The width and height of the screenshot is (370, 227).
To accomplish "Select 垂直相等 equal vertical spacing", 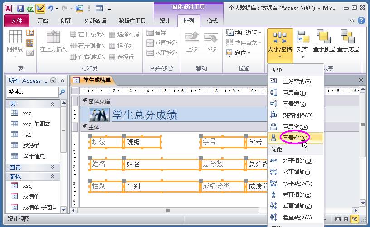I will point(296,195).
